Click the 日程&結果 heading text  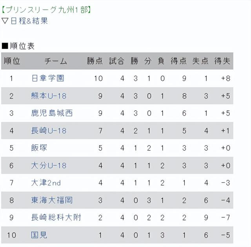(29, 21)
